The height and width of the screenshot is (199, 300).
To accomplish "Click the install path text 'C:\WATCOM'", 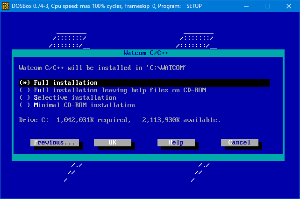I will 166,68.
